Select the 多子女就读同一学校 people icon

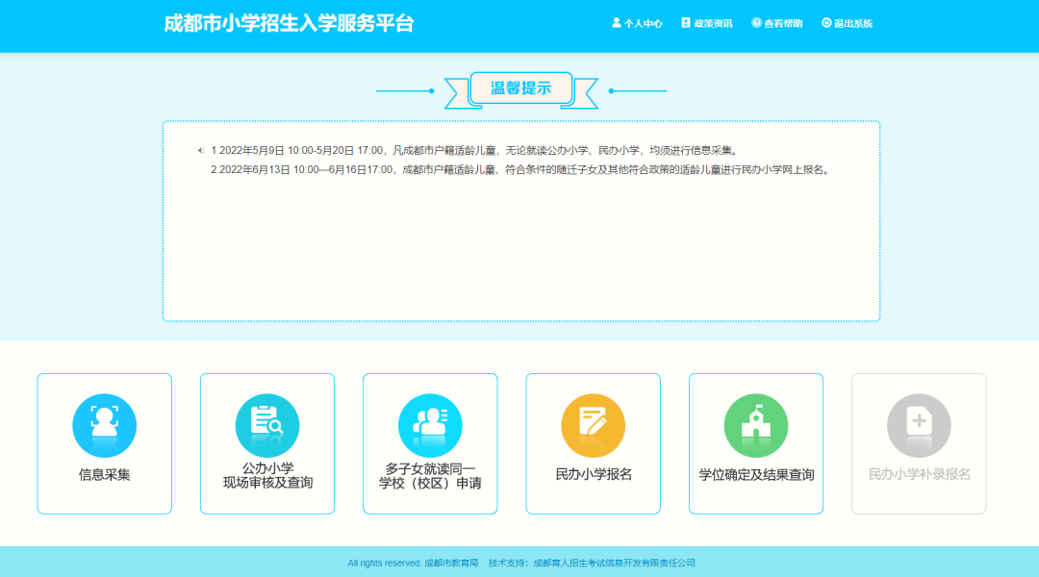click(430, 425)
